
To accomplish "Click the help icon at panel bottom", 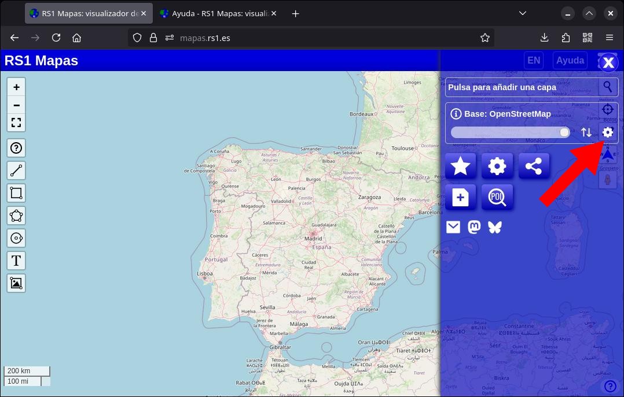I will point(610,386).
